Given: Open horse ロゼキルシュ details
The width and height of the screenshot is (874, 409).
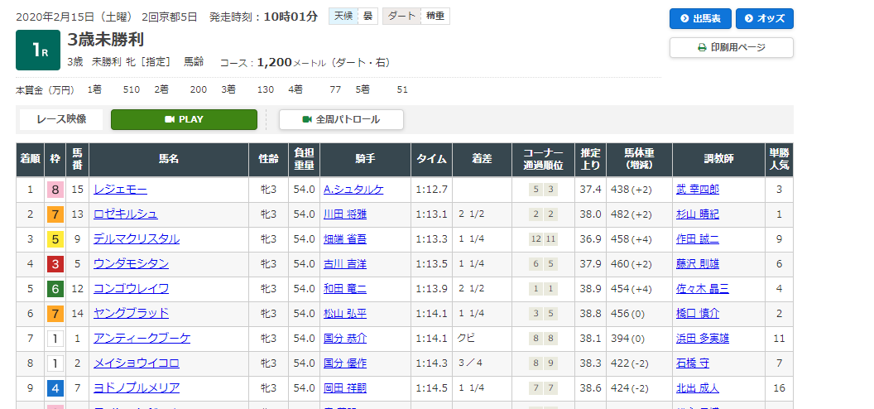Looking at the screenshot, I should (x=125, y=214).
